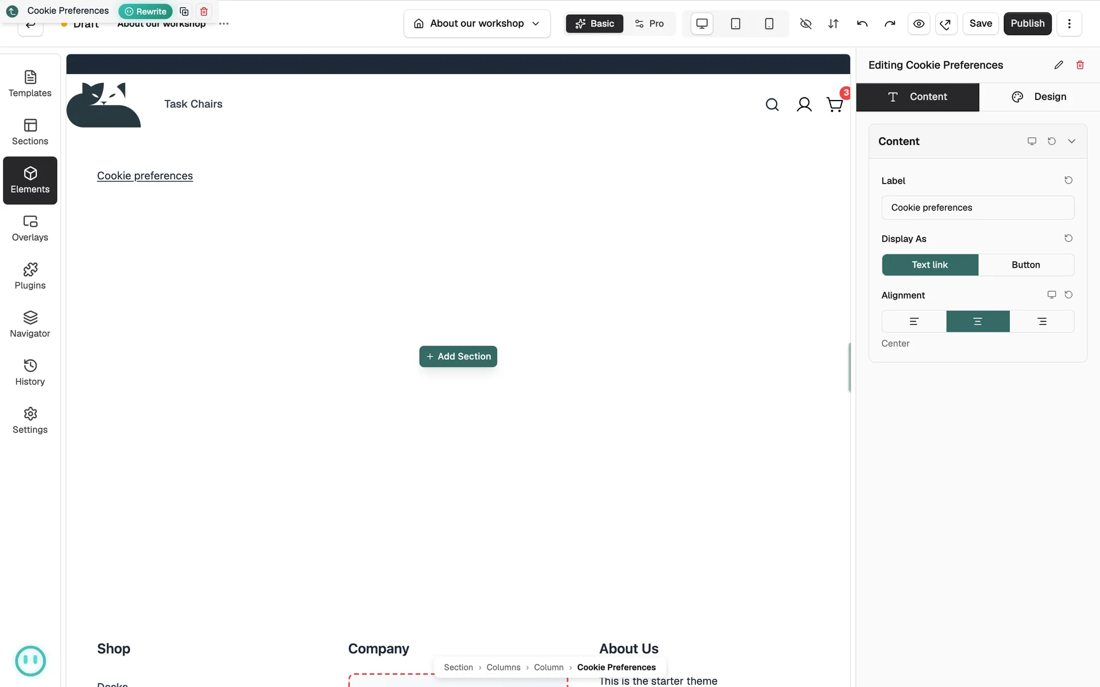Click the undo arrow in top toolbar

862,24
